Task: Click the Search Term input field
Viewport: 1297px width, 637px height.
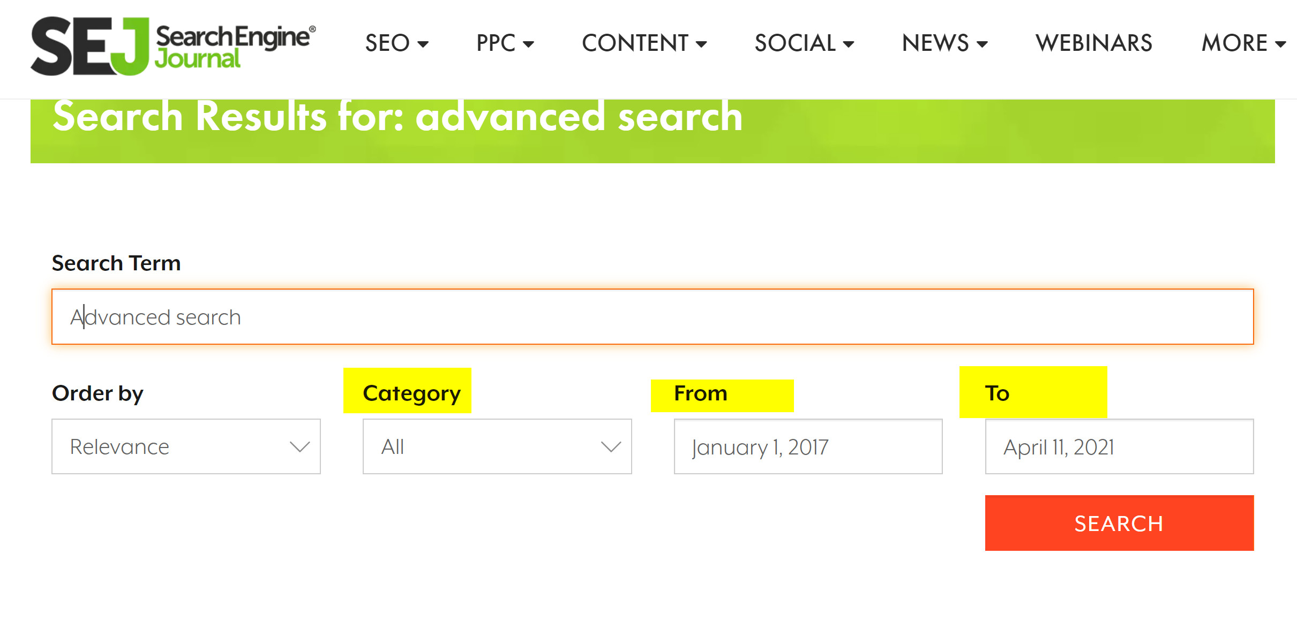Action: coord(653,317)
